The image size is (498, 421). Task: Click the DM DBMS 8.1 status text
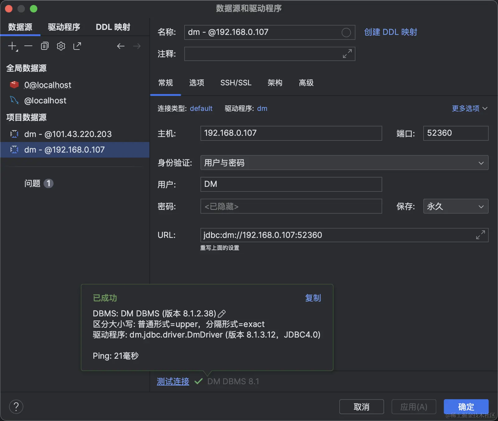coord(233,381)
